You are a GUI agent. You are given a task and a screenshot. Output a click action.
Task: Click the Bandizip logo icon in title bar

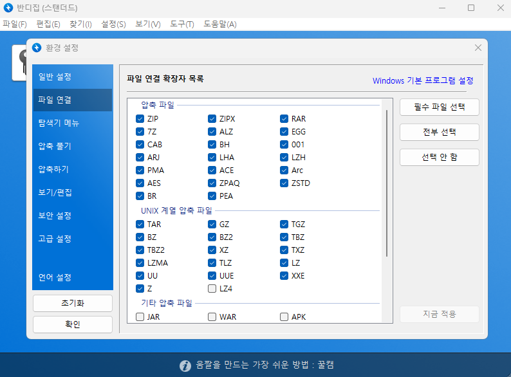[x=8, y=8]
